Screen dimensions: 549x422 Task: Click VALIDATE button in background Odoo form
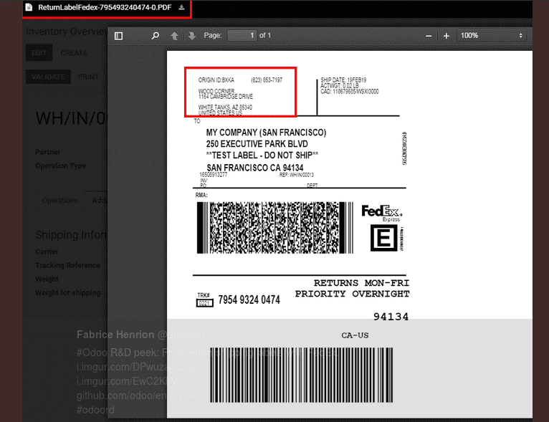point(48,77)
